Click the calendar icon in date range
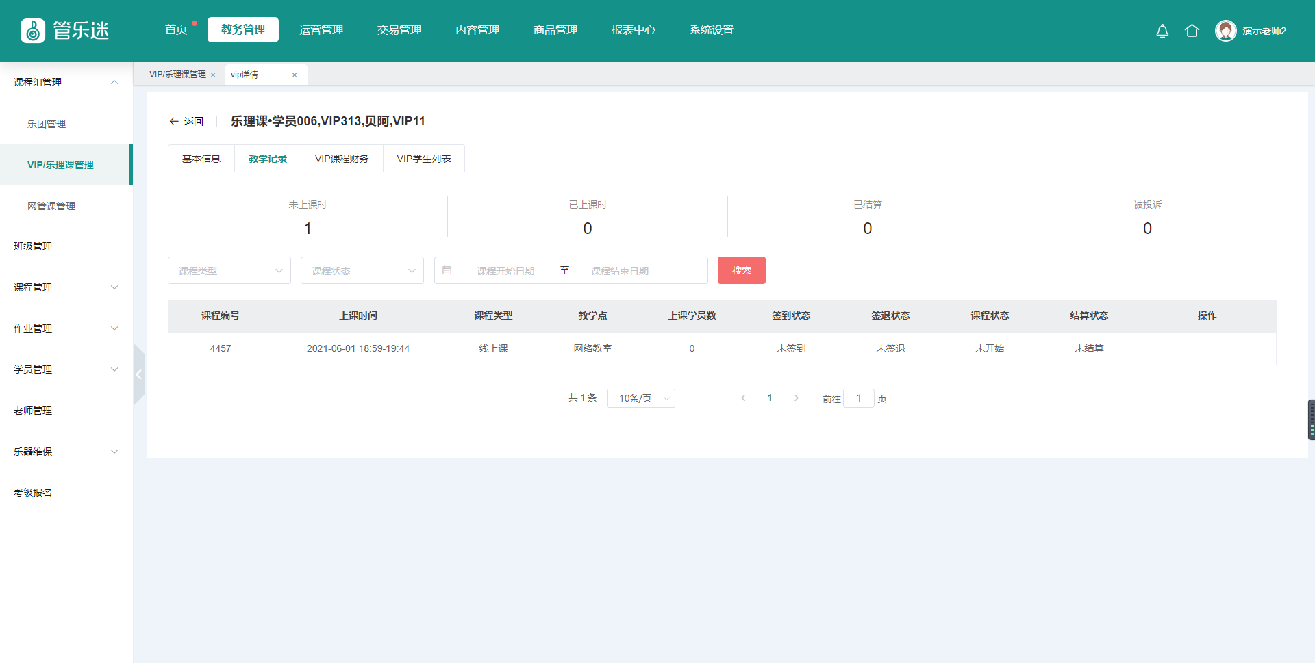 pyautogui.click(x=447, y=270)
